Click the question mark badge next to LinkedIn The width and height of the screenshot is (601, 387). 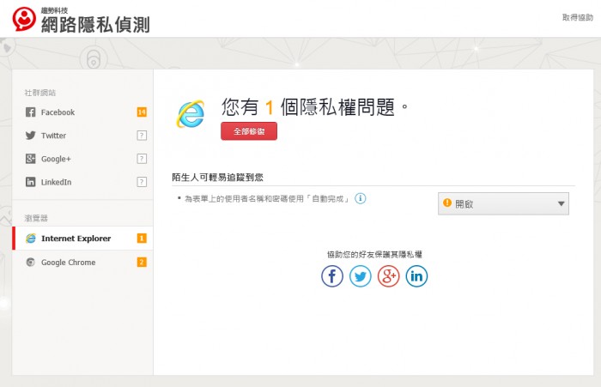coord(142,182)
